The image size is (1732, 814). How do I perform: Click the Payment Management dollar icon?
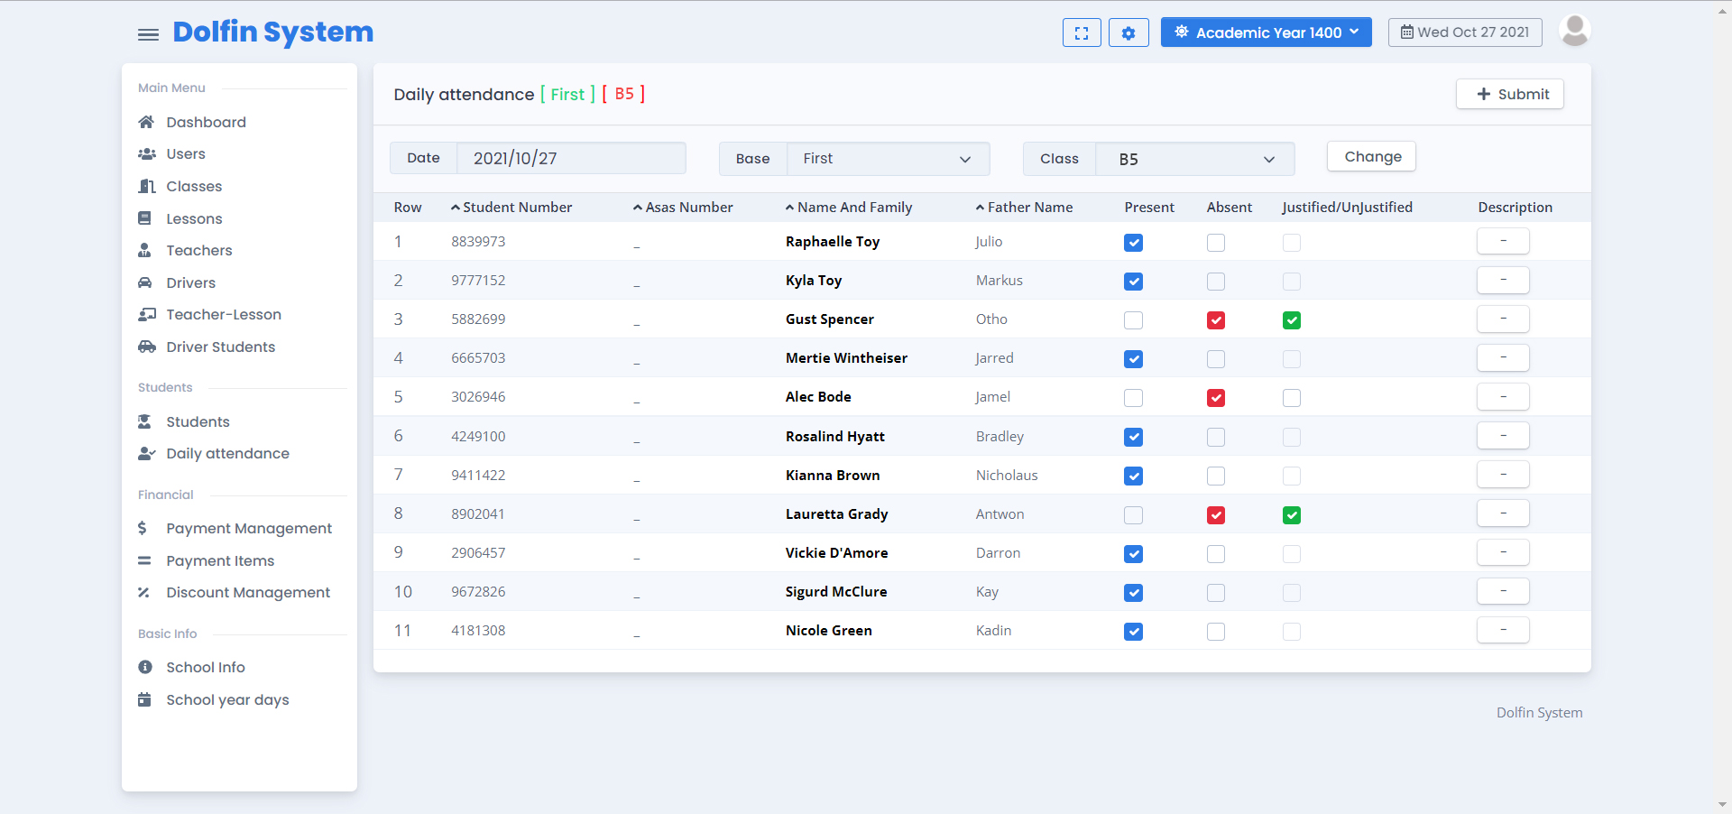pos(143,528)
